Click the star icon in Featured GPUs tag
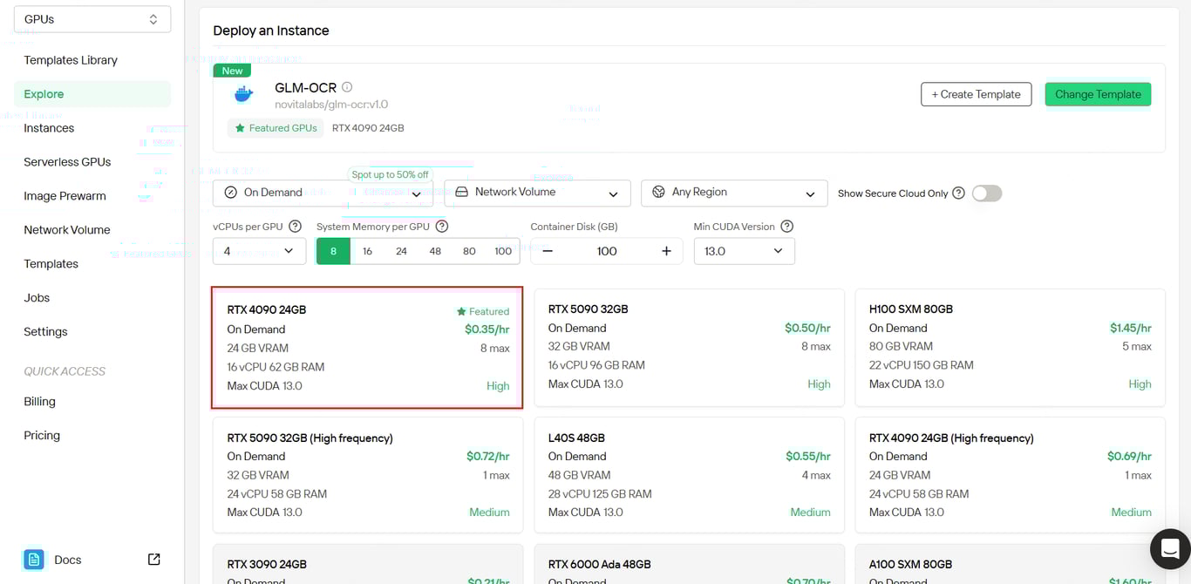Viewport: 1191px width, 584px height. [240, 128]
